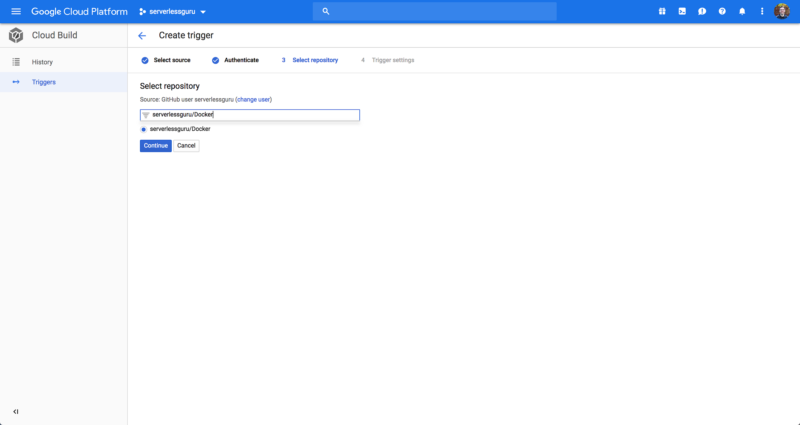Screen dimensions: 800x425
Task: Go to Select source step
Action: [172, 60]
